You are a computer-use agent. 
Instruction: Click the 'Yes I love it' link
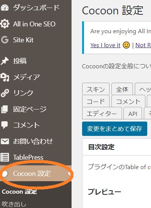click(105, 45)
